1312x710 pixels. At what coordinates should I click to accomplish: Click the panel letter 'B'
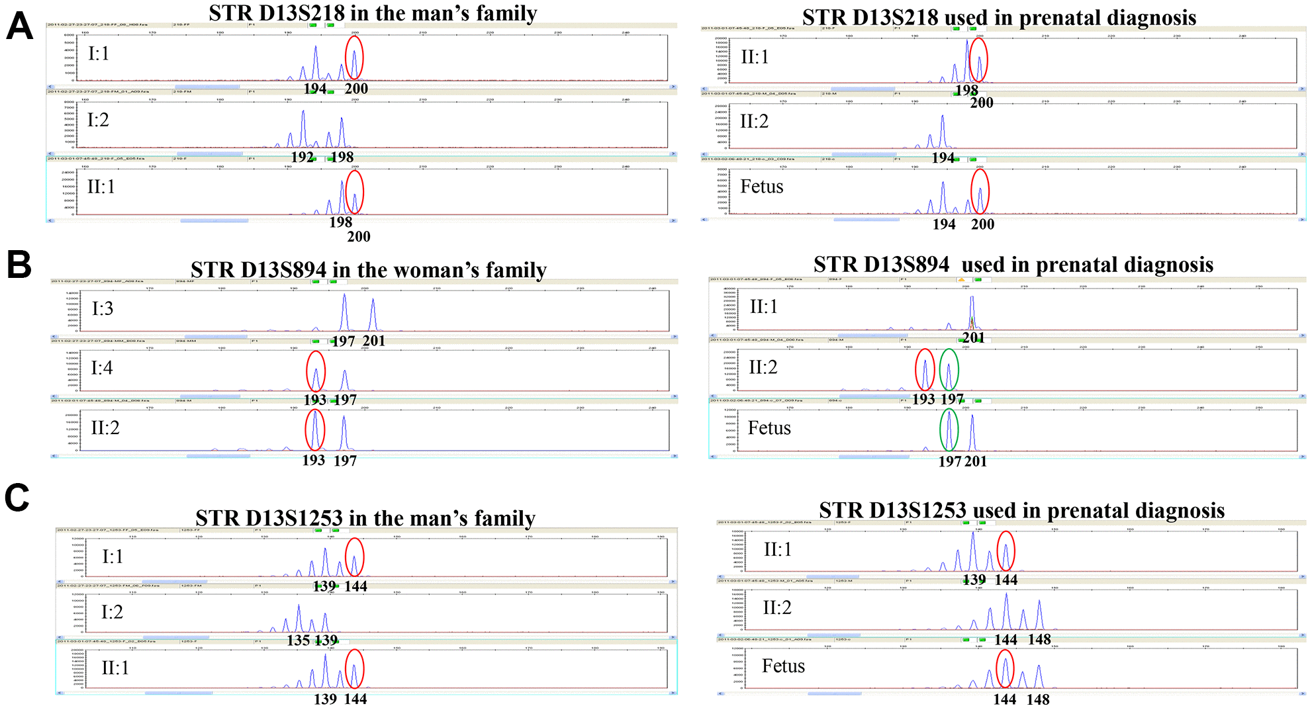19,264
